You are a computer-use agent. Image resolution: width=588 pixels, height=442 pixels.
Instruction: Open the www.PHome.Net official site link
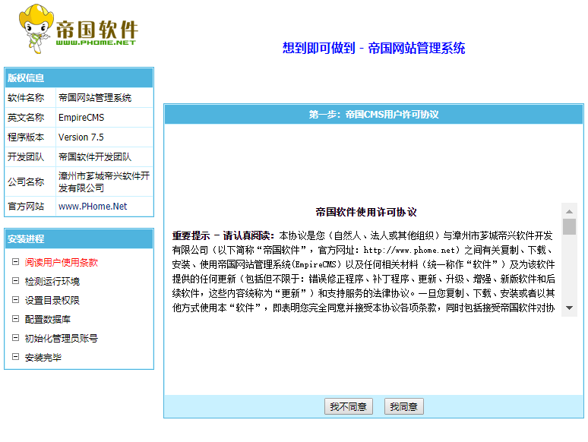(93, 207)
